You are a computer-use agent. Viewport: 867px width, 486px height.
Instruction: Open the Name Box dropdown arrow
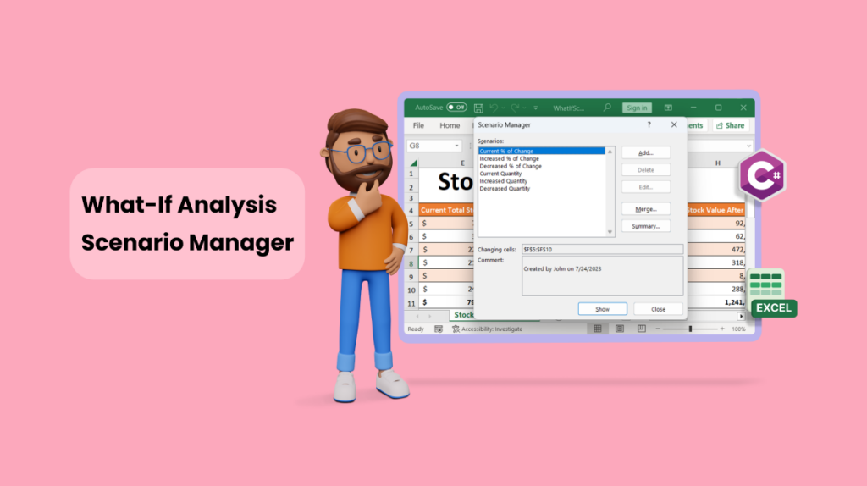(456, 146)
